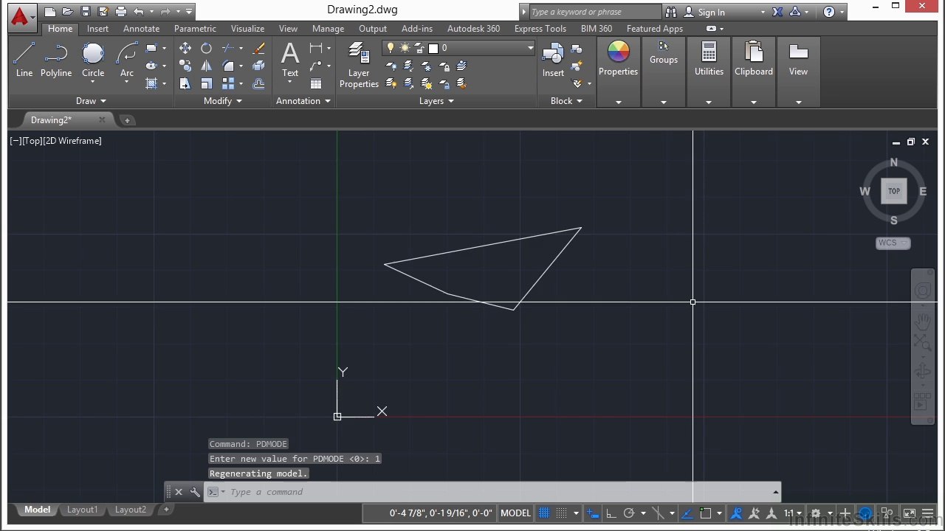Click the Undo arrow

click(139, 12)
